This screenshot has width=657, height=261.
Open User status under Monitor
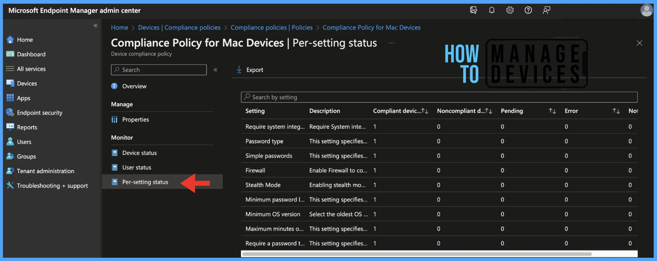[137, 167]
